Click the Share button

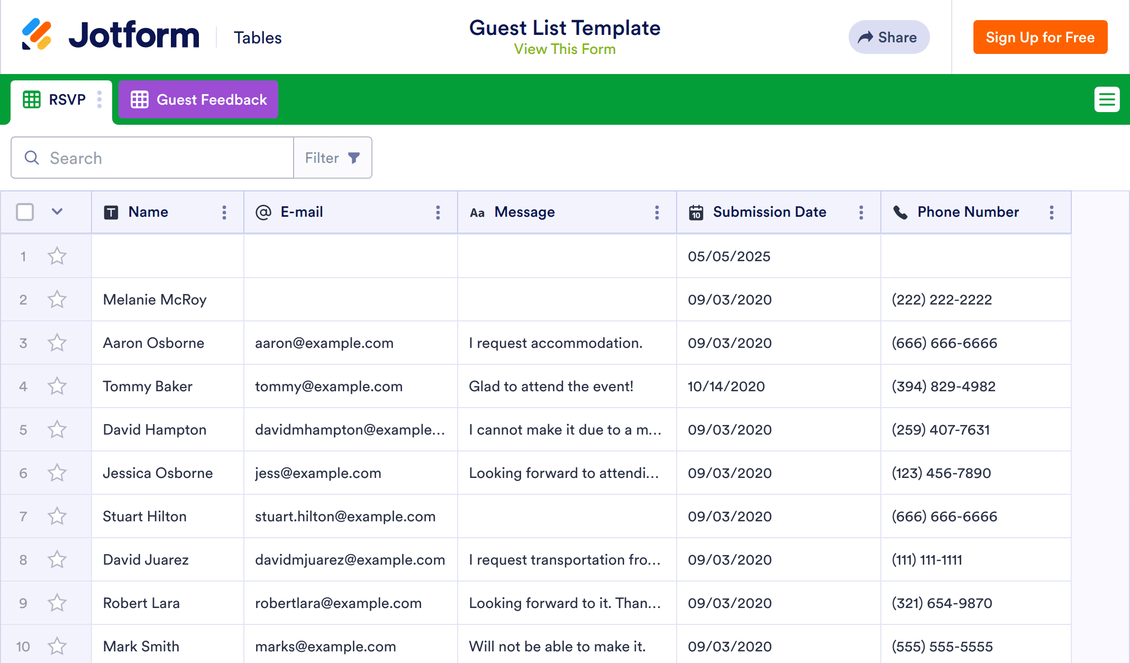(889, 37)
